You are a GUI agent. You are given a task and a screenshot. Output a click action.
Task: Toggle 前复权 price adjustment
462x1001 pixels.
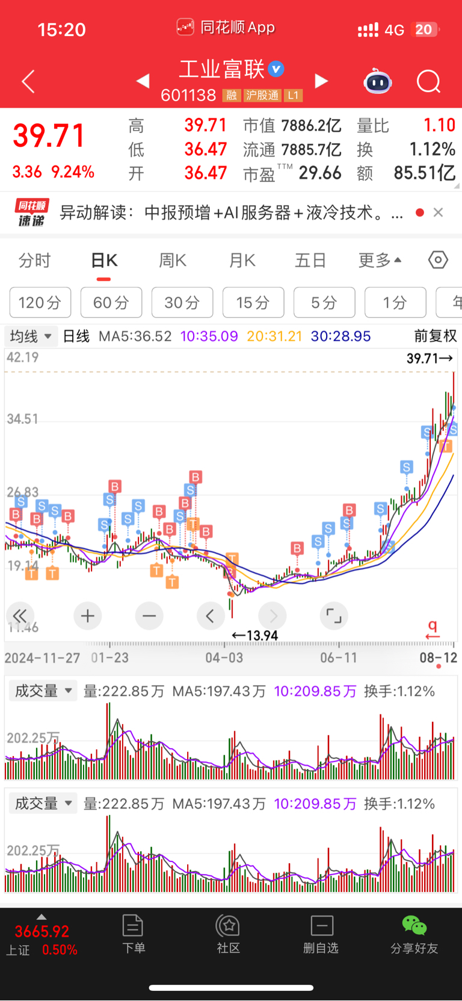tap(436, 336)
